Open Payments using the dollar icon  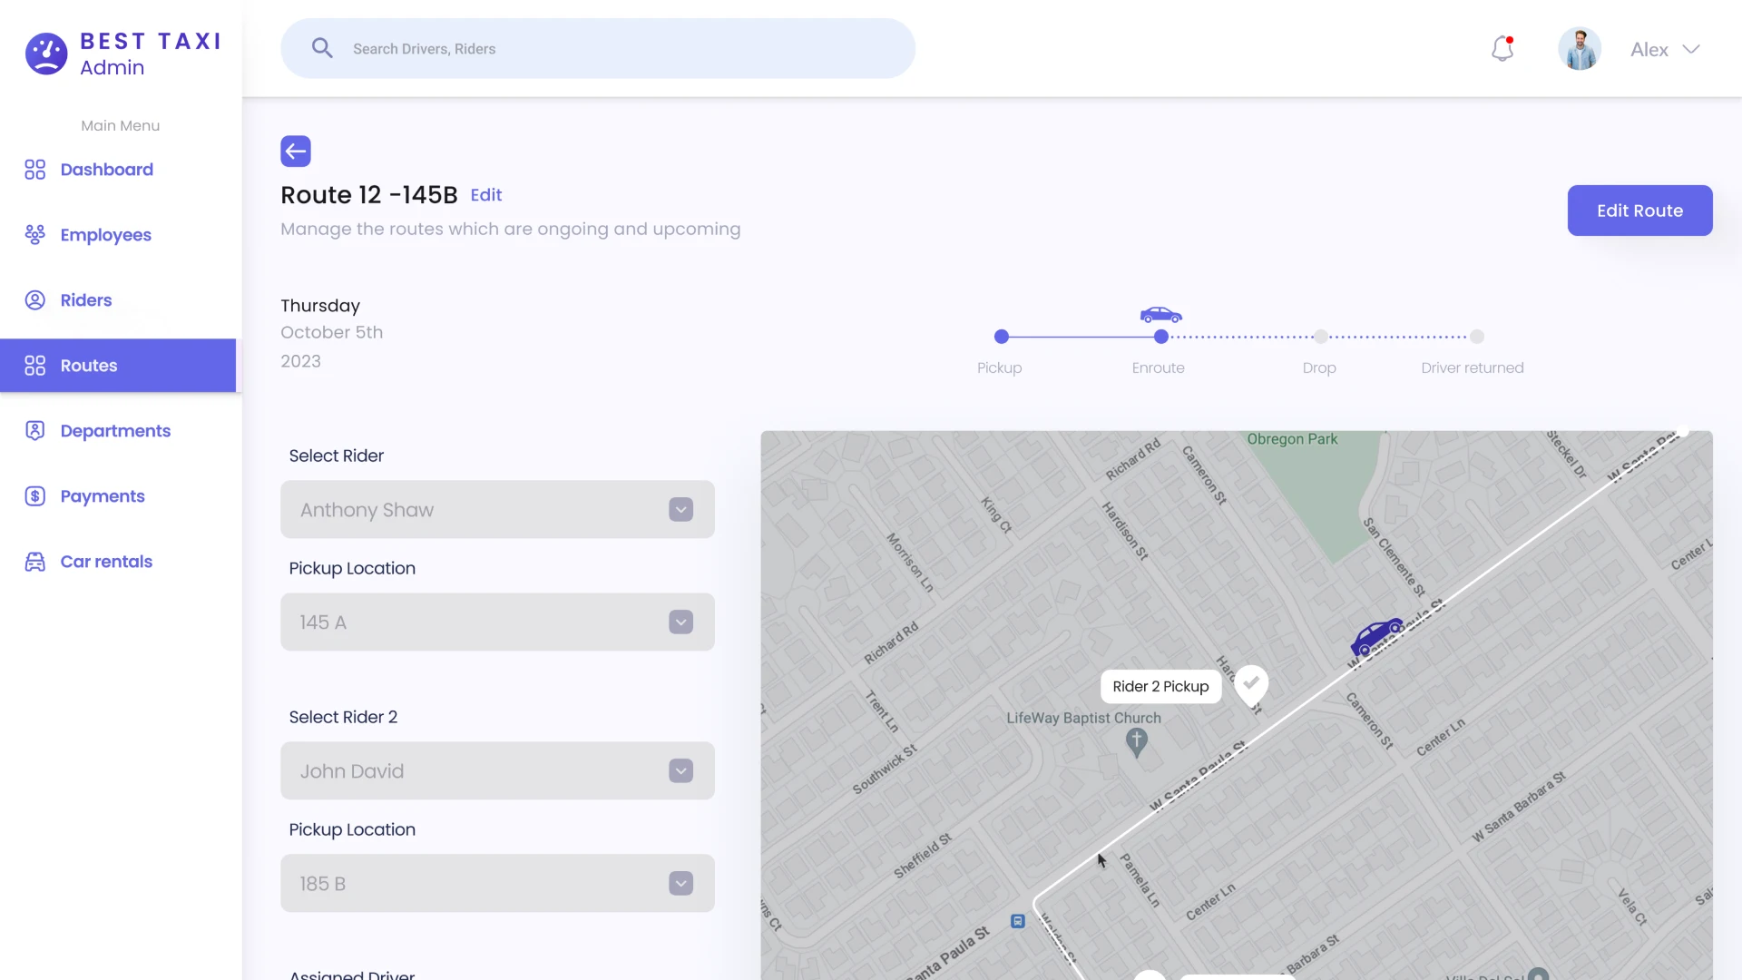click(34, 495)
